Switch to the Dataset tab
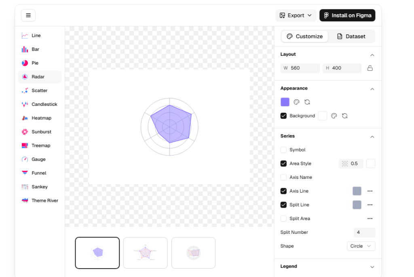The height and width of the screenshot is (277, 414). [x=351, y=36]
